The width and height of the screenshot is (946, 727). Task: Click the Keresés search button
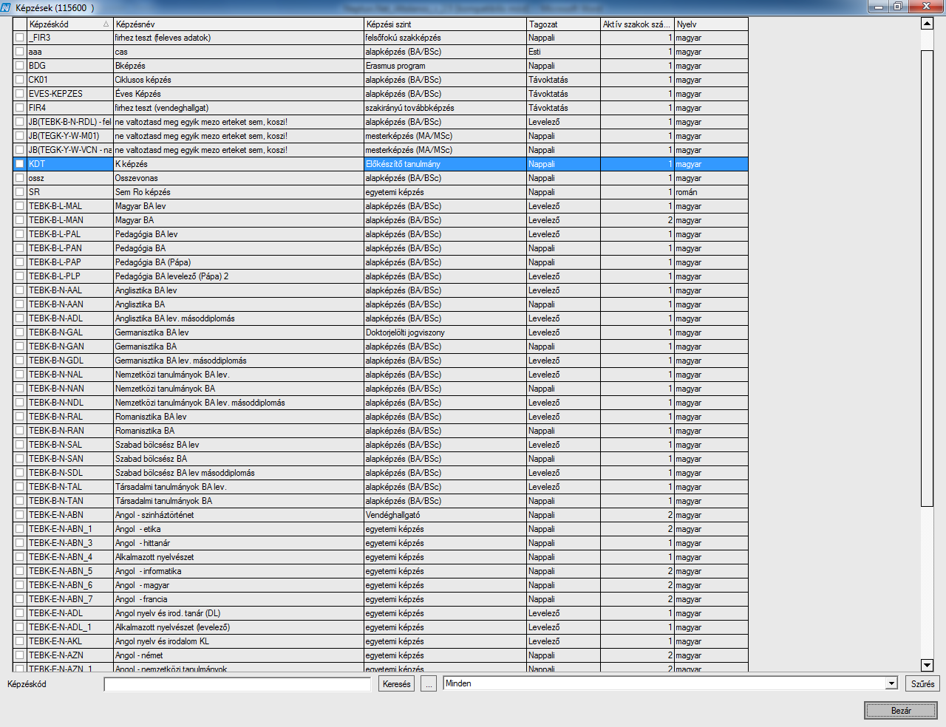pos(397,684)
